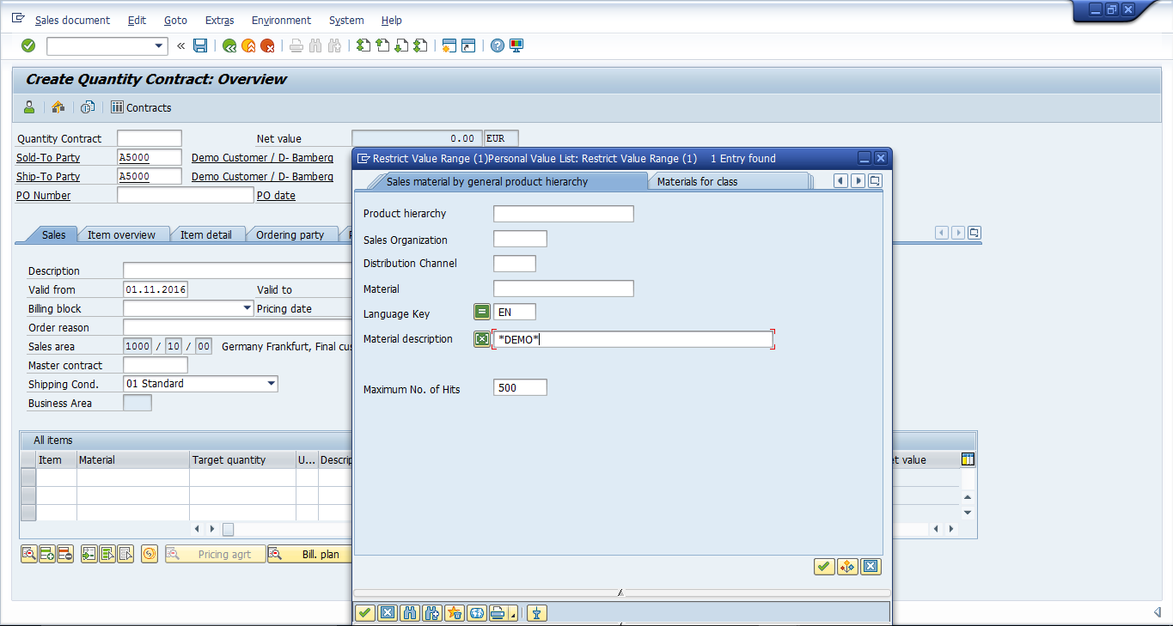Open the tab list icon in the dialog
The height and width of the screenshot is (626, 1173).
click(875, 181)
